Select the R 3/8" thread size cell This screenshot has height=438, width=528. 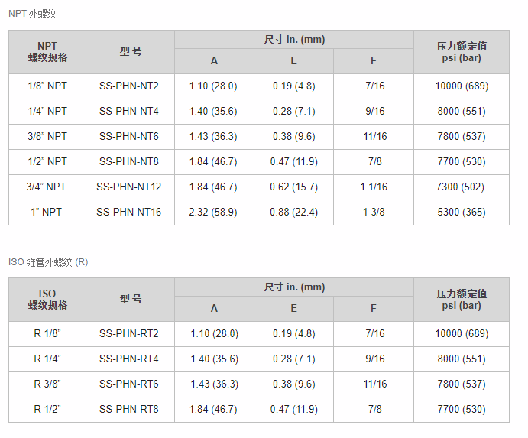[x=47, y=384]
